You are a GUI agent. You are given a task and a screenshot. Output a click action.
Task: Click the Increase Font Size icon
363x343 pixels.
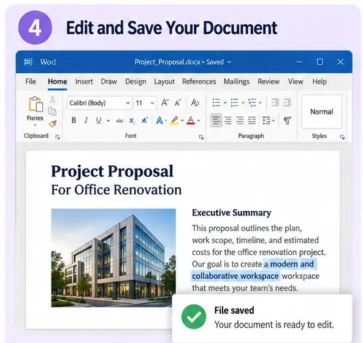tap(165, 102)
